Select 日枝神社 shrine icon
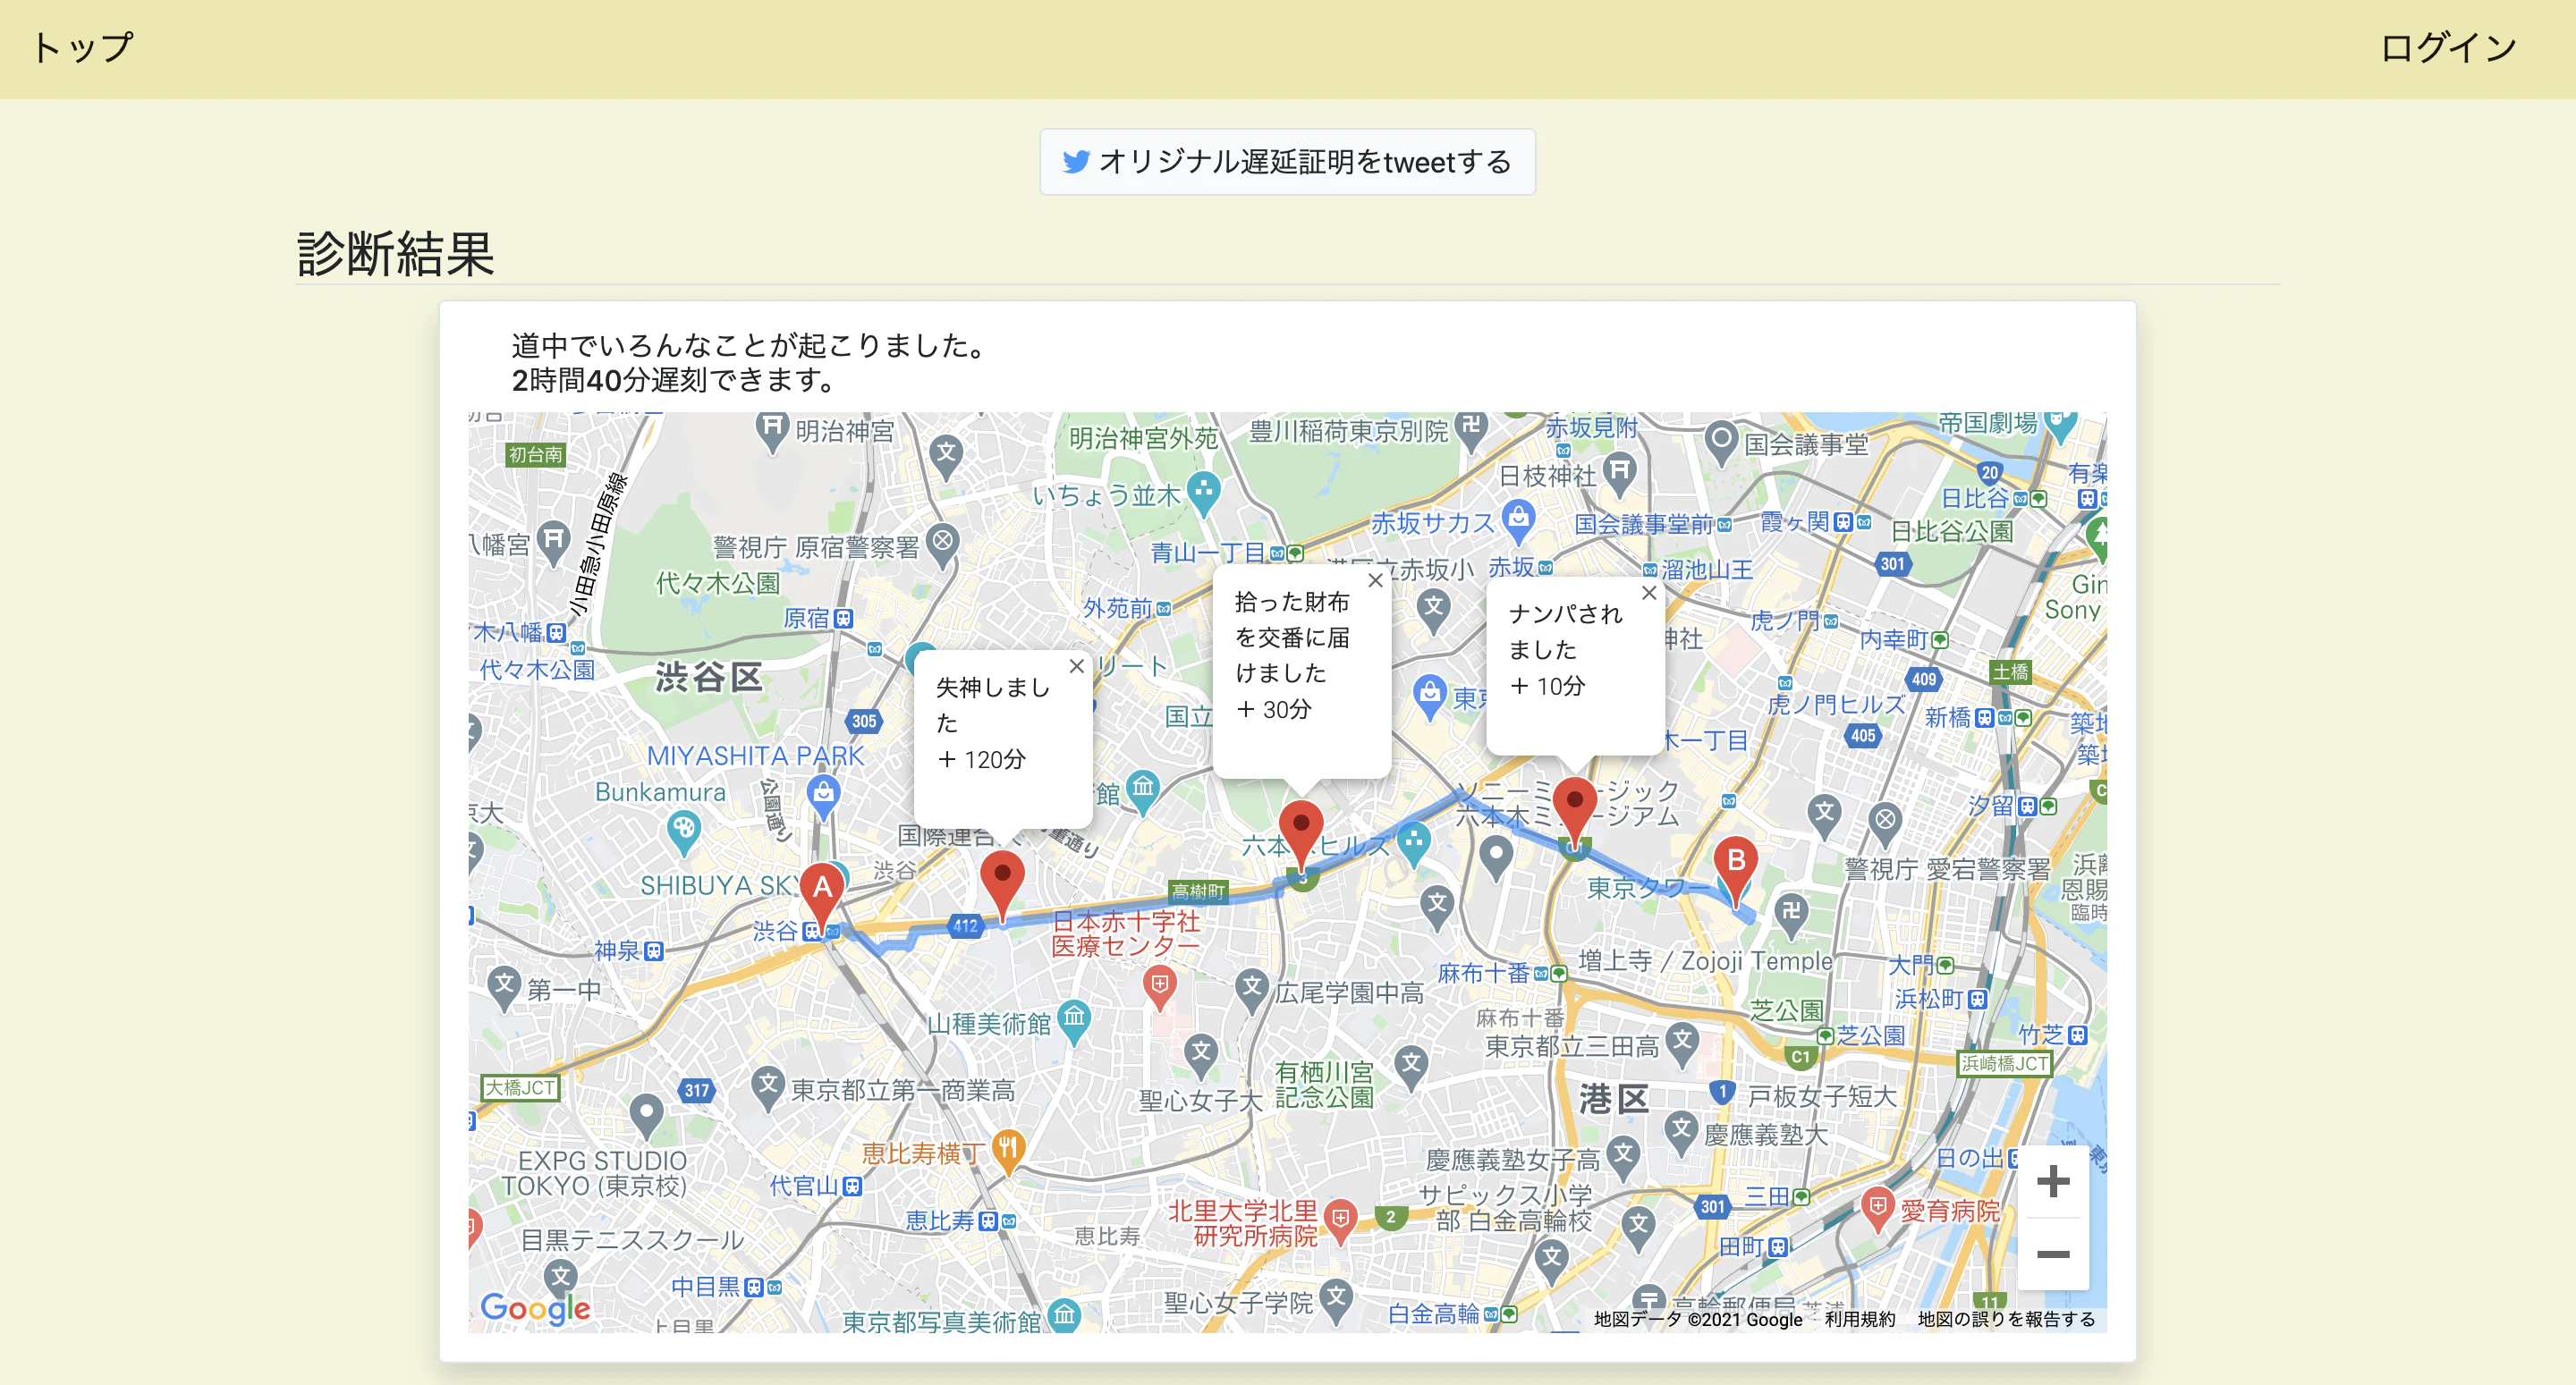Image resolution: width=2576 pixels, height=1385 pixels. click(1620, 473)
